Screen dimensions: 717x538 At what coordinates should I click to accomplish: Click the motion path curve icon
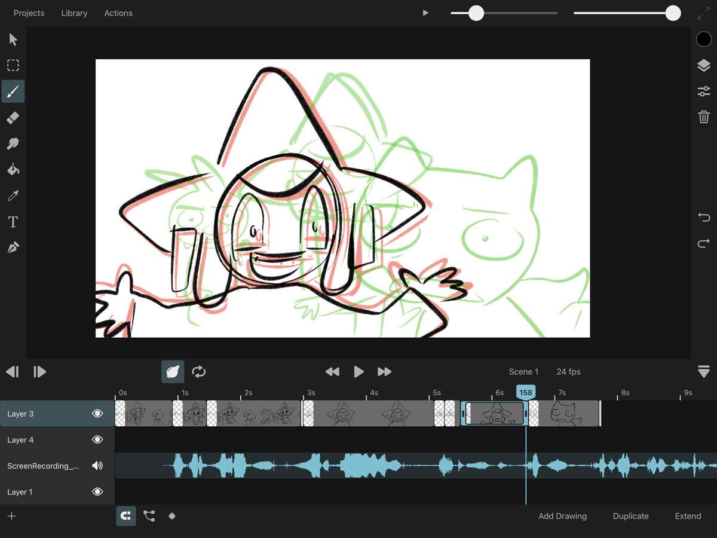149,516
